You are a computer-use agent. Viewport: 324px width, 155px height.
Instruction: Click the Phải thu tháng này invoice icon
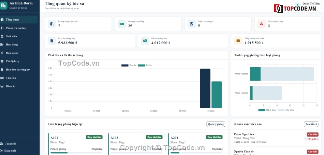(x=52, y=41)
